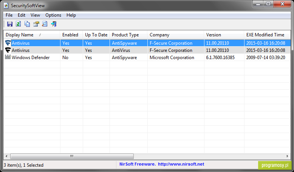Click the horizontal scrollbar thumb
Screen dimensions: 294x172
pos(72,156)
